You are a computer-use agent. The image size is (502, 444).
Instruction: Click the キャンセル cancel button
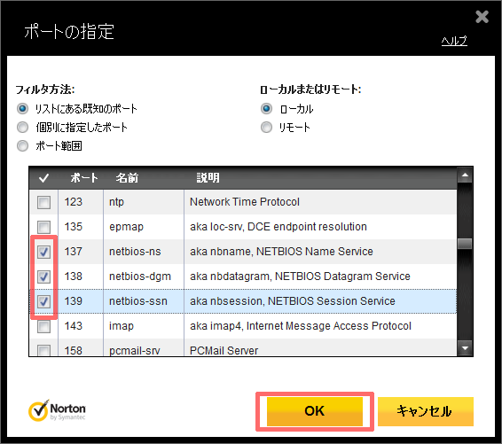coord(425,411)
